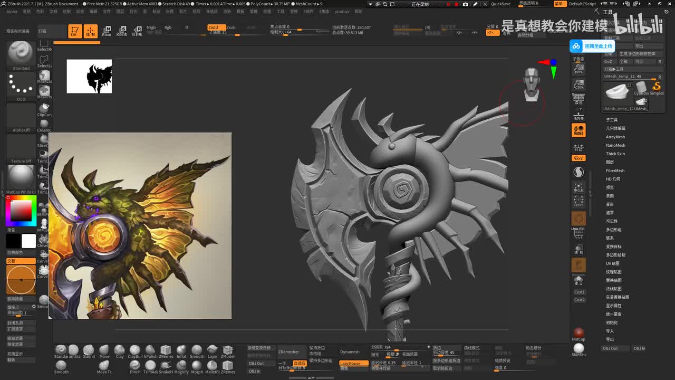Pick the TrimAdaptive brush in bottom shelf
This screenshot has width=675, height=380.
(x=150, y=367)
